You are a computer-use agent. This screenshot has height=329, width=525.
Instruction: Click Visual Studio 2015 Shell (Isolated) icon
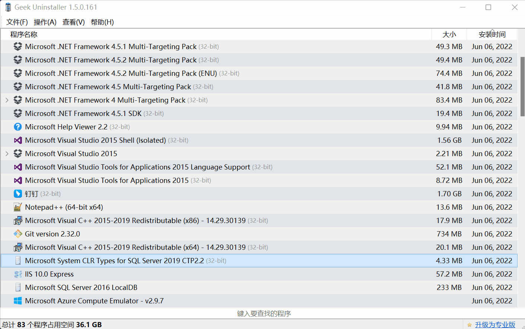[17, 140]
